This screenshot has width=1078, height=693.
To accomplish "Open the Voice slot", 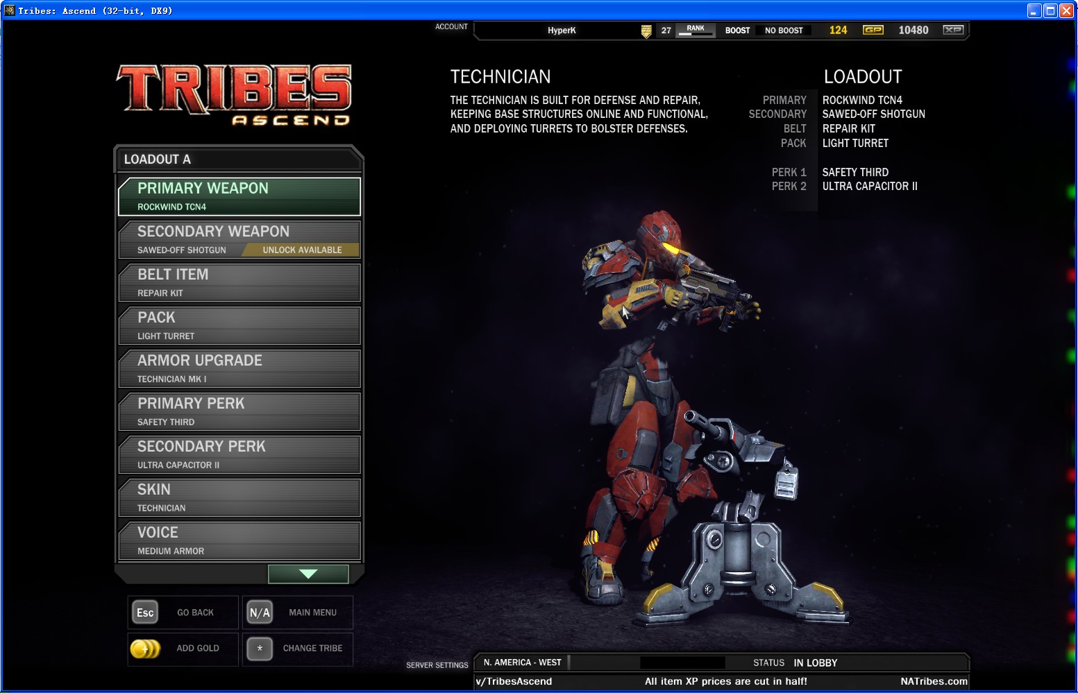I will click(239, 540).
